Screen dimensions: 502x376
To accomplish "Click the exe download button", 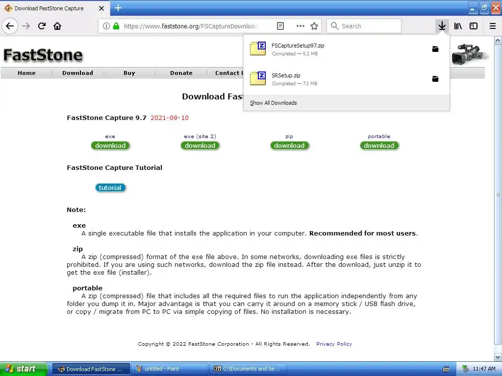I will 110,145.
